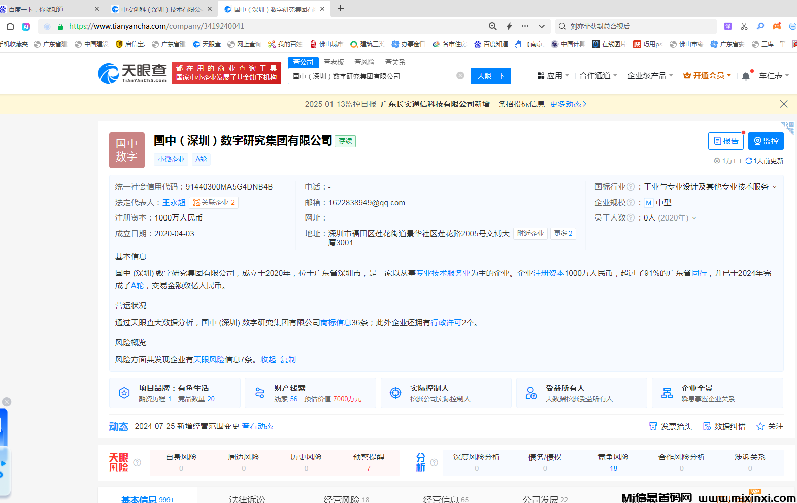Click the 天眼一下 search button
The width and height of the screenshot is (797, 503).
point(491,76)
